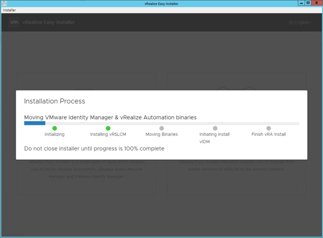Maximize the installer window
The image size is (323, 238).
(308, 3)
